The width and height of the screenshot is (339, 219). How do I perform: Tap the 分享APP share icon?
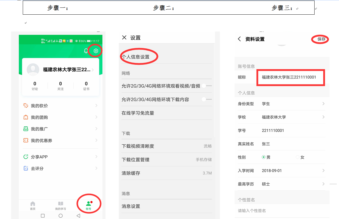coord(26,157)
